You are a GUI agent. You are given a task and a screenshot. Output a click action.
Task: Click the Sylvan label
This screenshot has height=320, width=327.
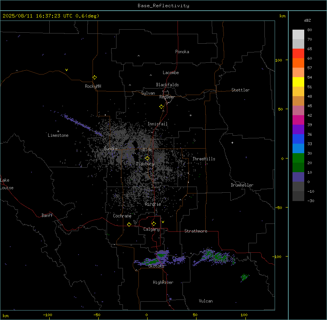(x=148, y=93)
